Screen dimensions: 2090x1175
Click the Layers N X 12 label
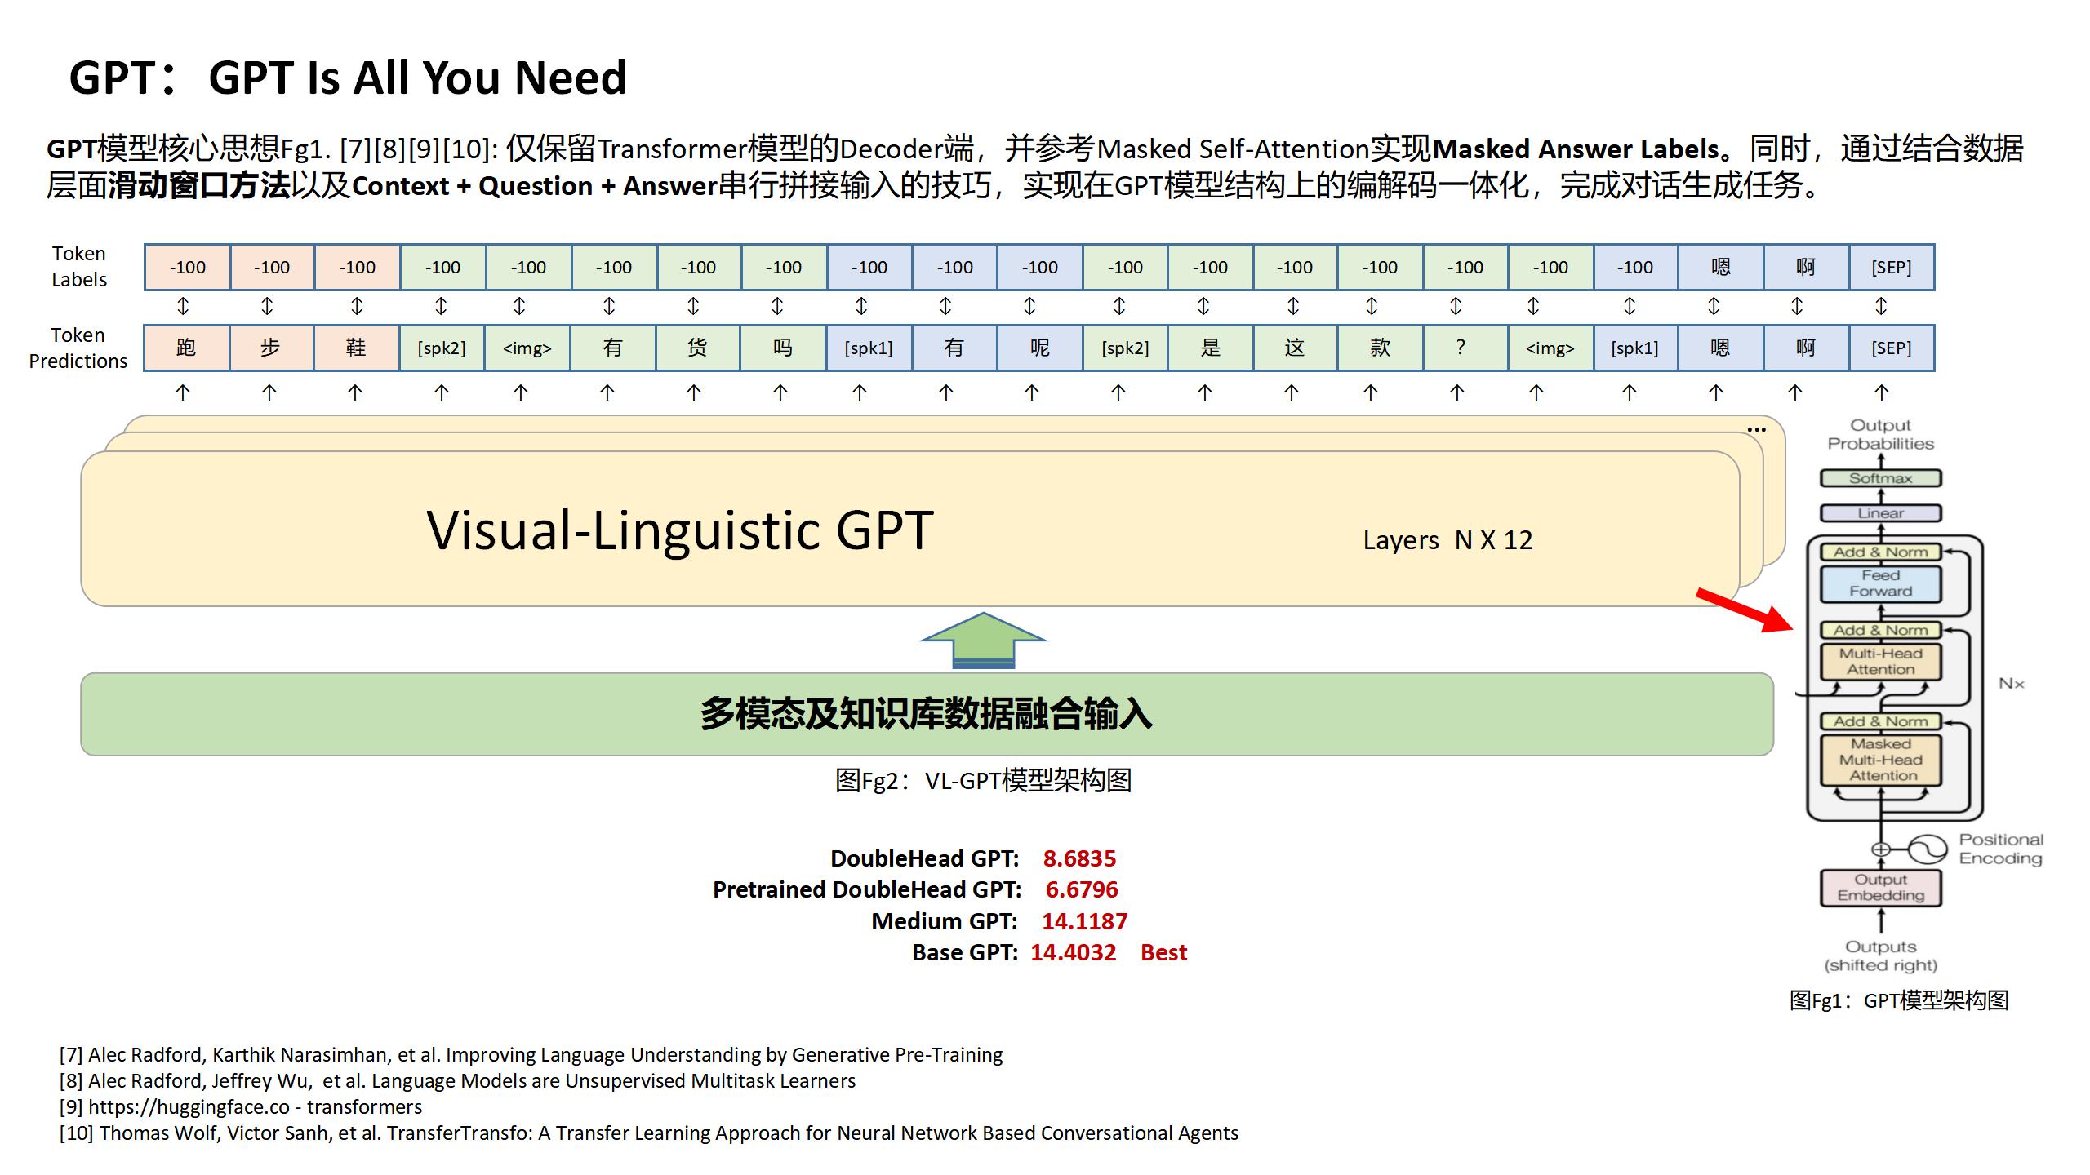point(1447,540)
